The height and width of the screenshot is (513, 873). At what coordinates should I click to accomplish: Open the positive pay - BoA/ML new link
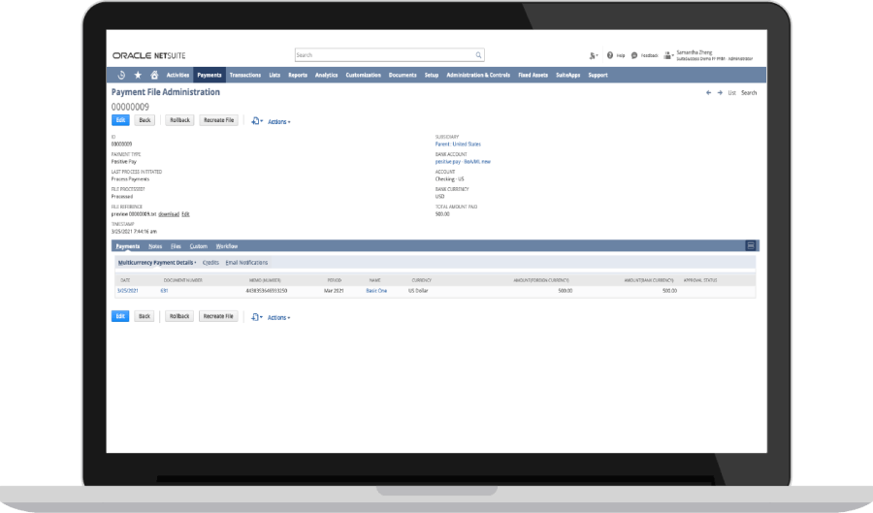[463, 162]
